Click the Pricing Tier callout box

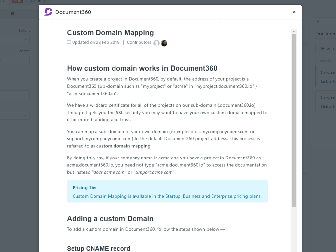click(x=167, y=192)
